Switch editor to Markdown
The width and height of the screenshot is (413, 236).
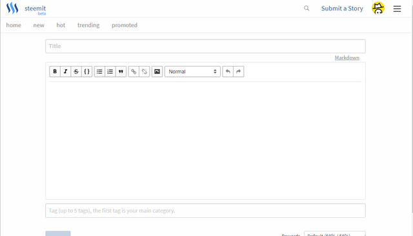coord(347,58)
